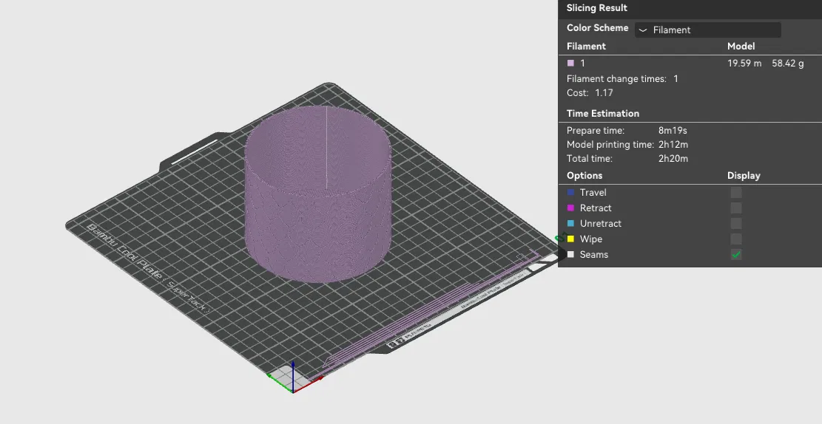Click the Model column heading
This screenshot has height=424, width=822.
(741, 46)
